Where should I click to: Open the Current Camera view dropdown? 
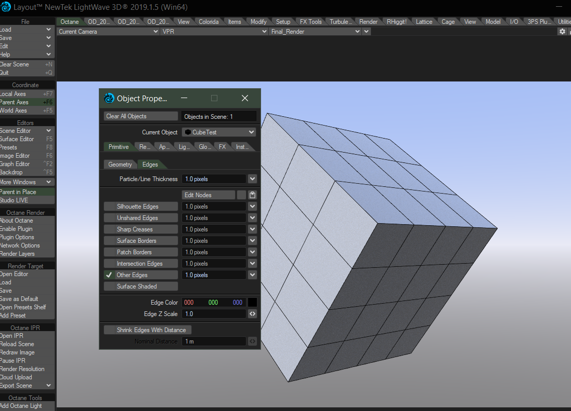[x=108, y=32]
